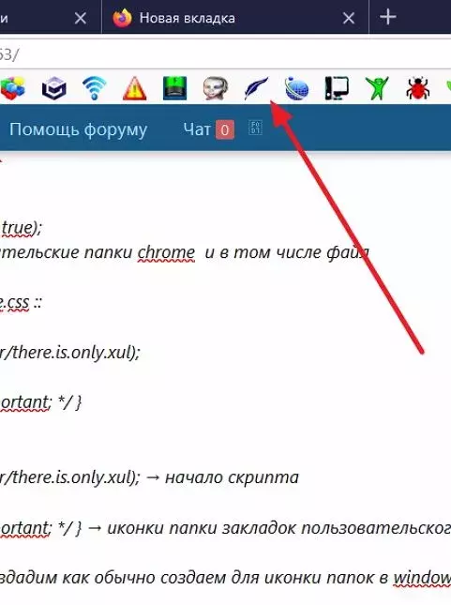This screenshot has height=605, width=451.
Task: Open the pale face bookmark icon
Action: [216, 88]
